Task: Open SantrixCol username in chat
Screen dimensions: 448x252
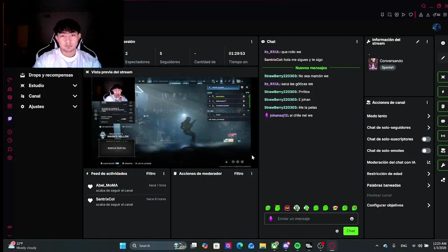Action: point(273,60)
